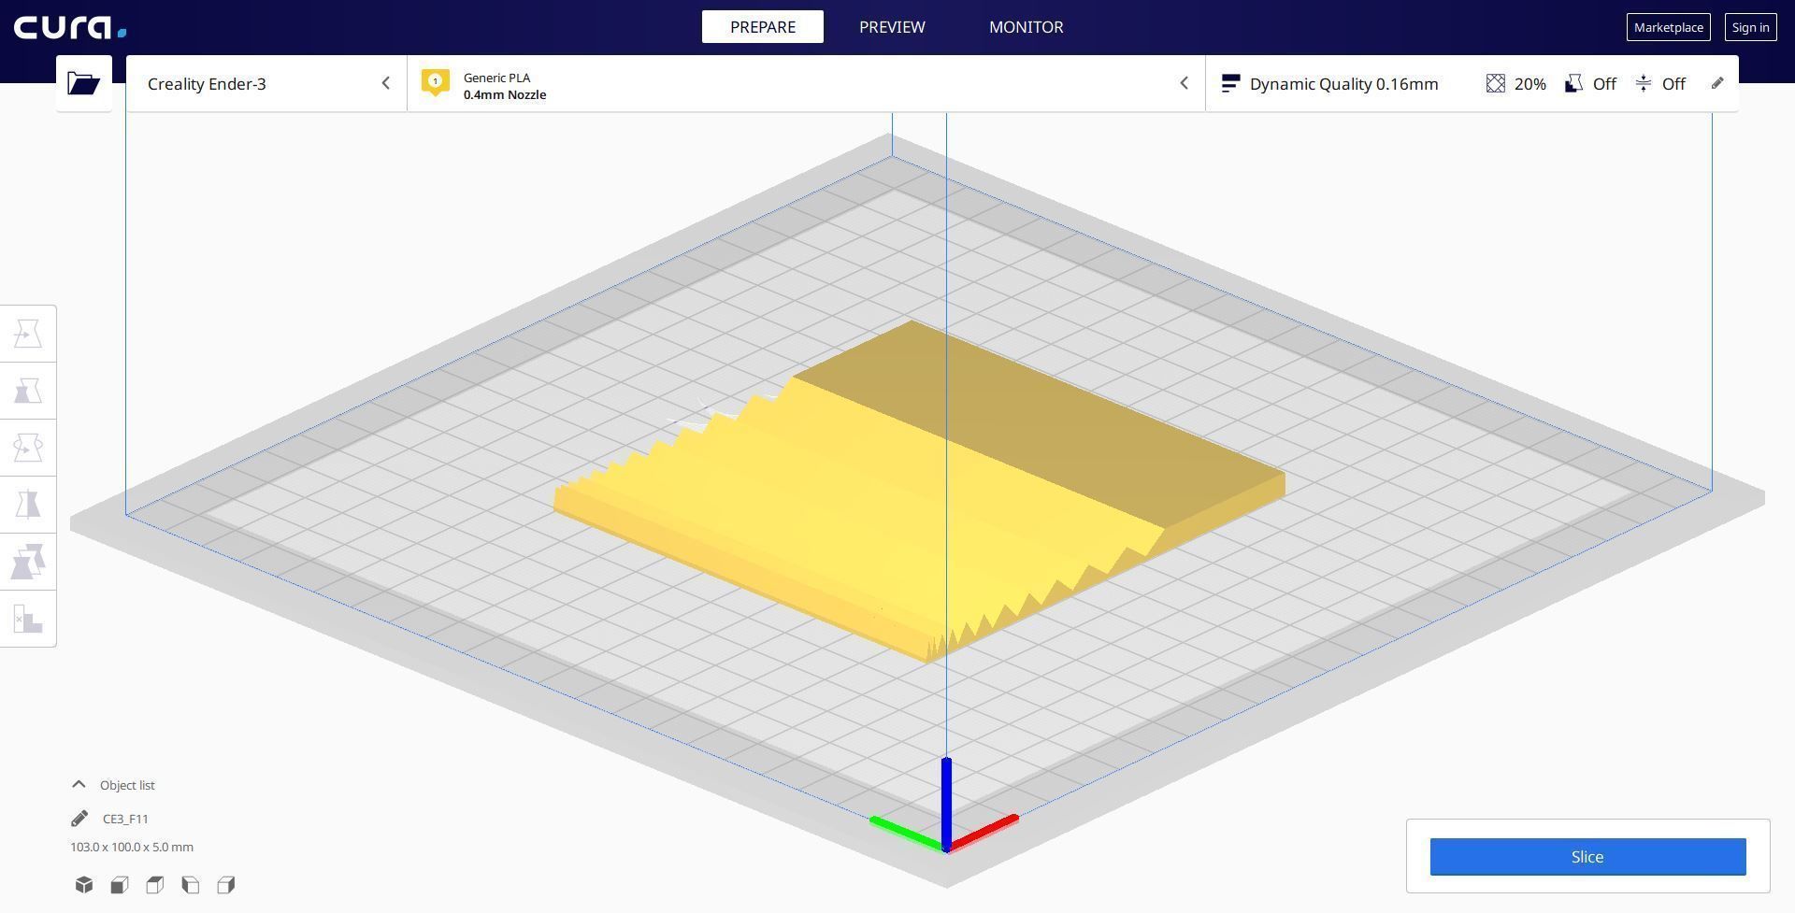Edit print settings with pencil icon
The image size is (1795, 913).
(x=1717, y=83)
